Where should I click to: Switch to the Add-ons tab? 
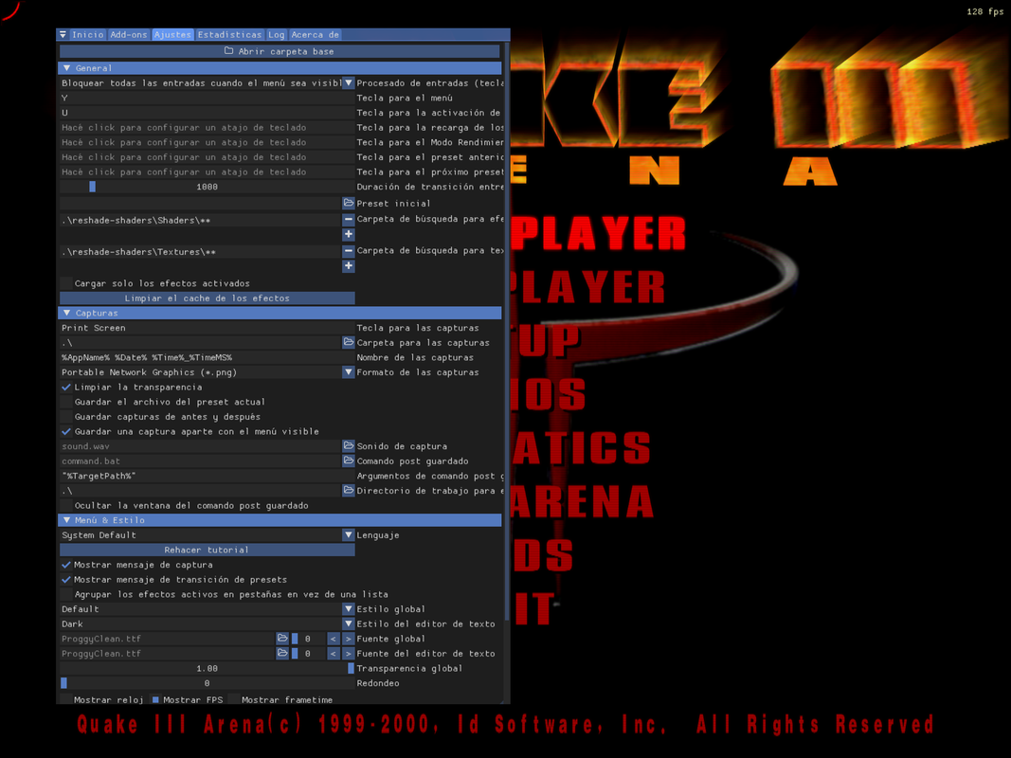coord(129,35)
